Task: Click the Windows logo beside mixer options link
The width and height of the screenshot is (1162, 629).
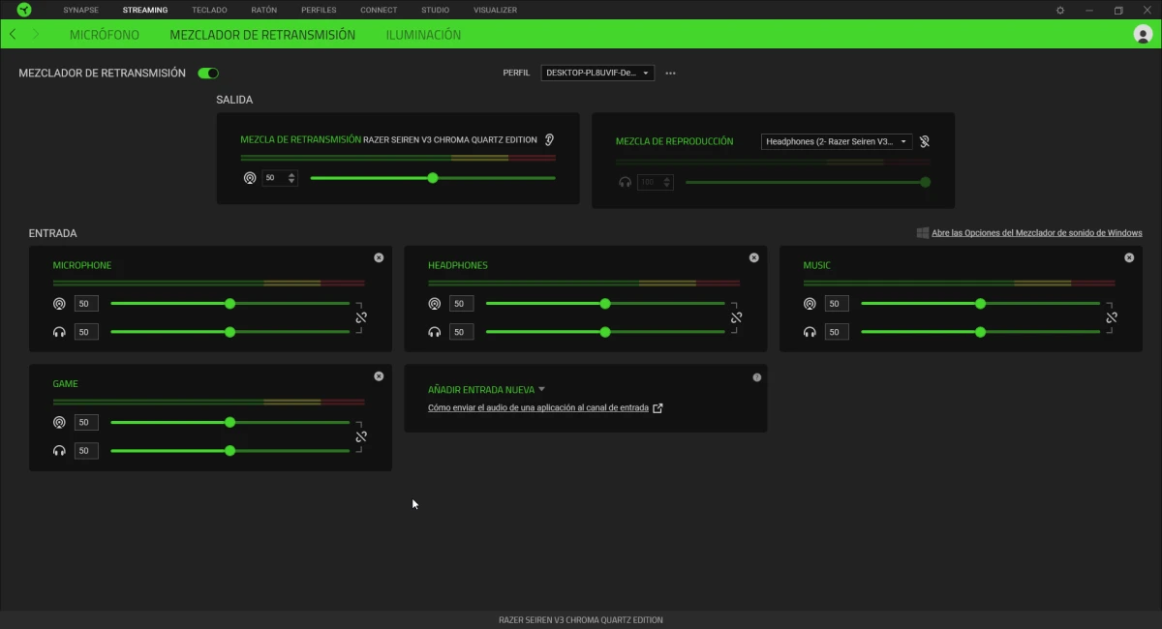Action: (x=923, y=233)
